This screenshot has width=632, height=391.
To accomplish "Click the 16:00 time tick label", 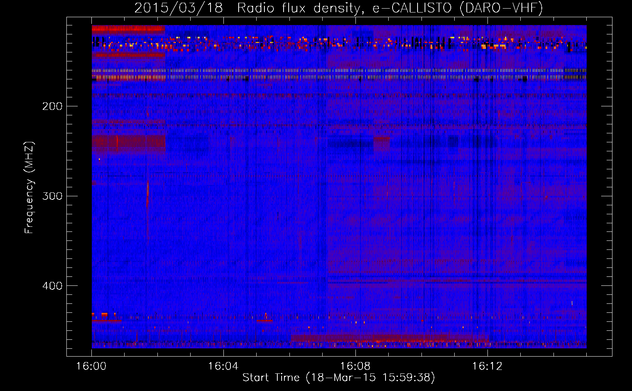I will pos(91,366).
